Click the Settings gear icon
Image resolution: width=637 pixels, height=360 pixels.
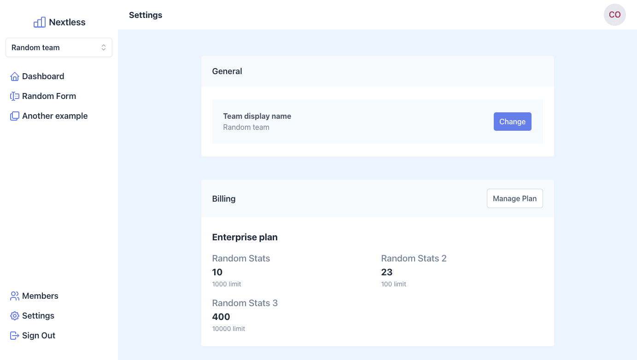tap(14, 315)
